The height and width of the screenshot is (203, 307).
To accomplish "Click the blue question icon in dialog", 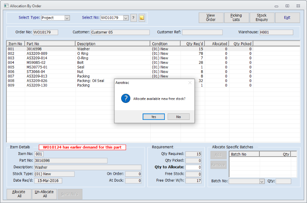I will pos(126,98).
